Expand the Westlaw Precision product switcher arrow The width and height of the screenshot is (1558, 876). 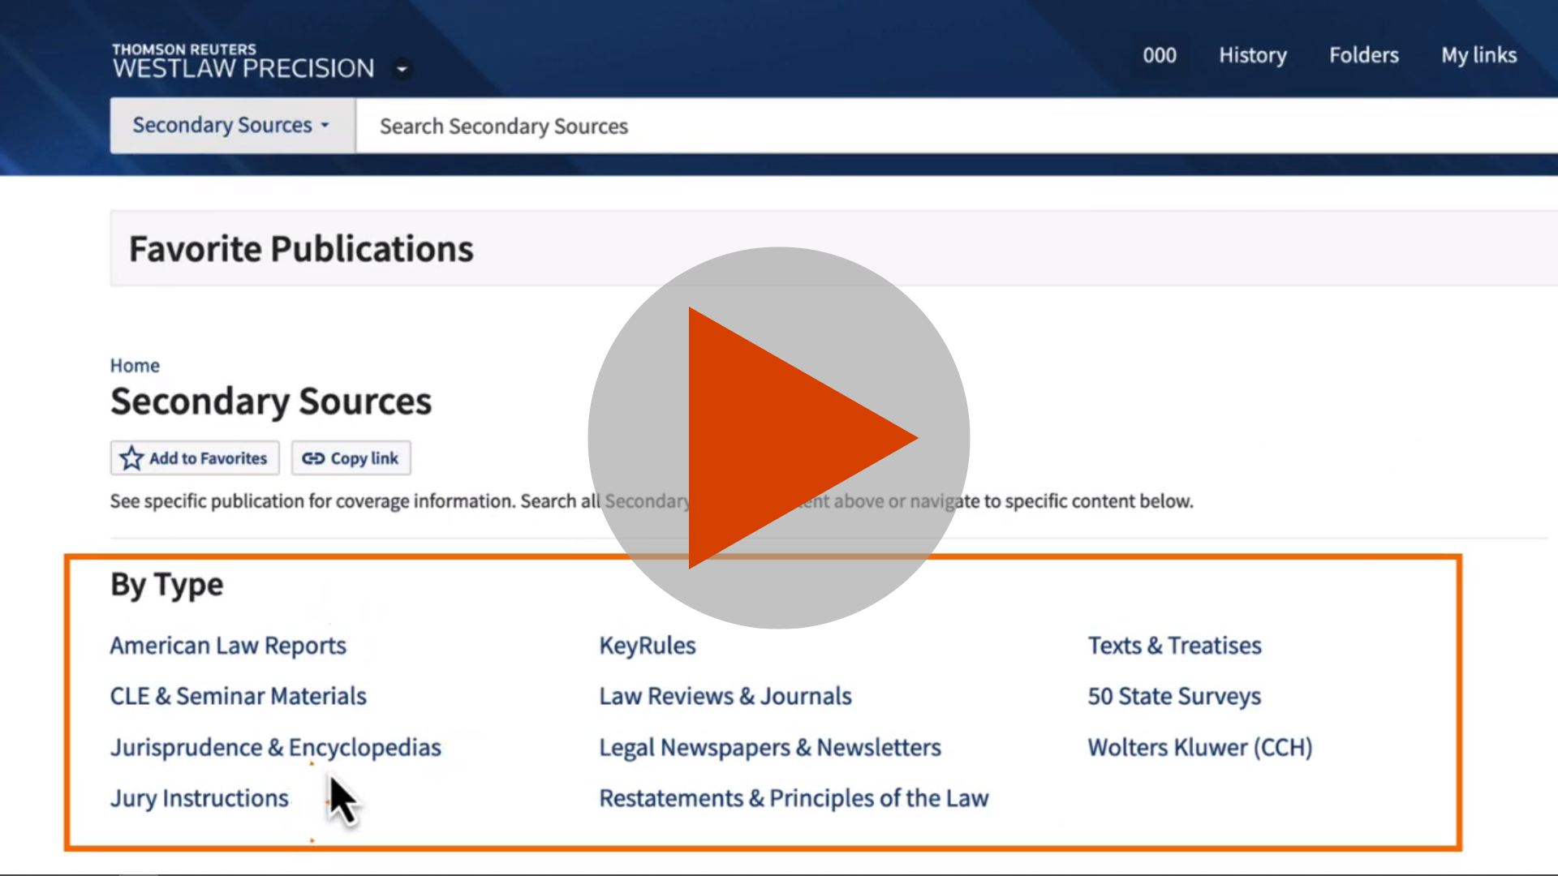click(402, 69)
